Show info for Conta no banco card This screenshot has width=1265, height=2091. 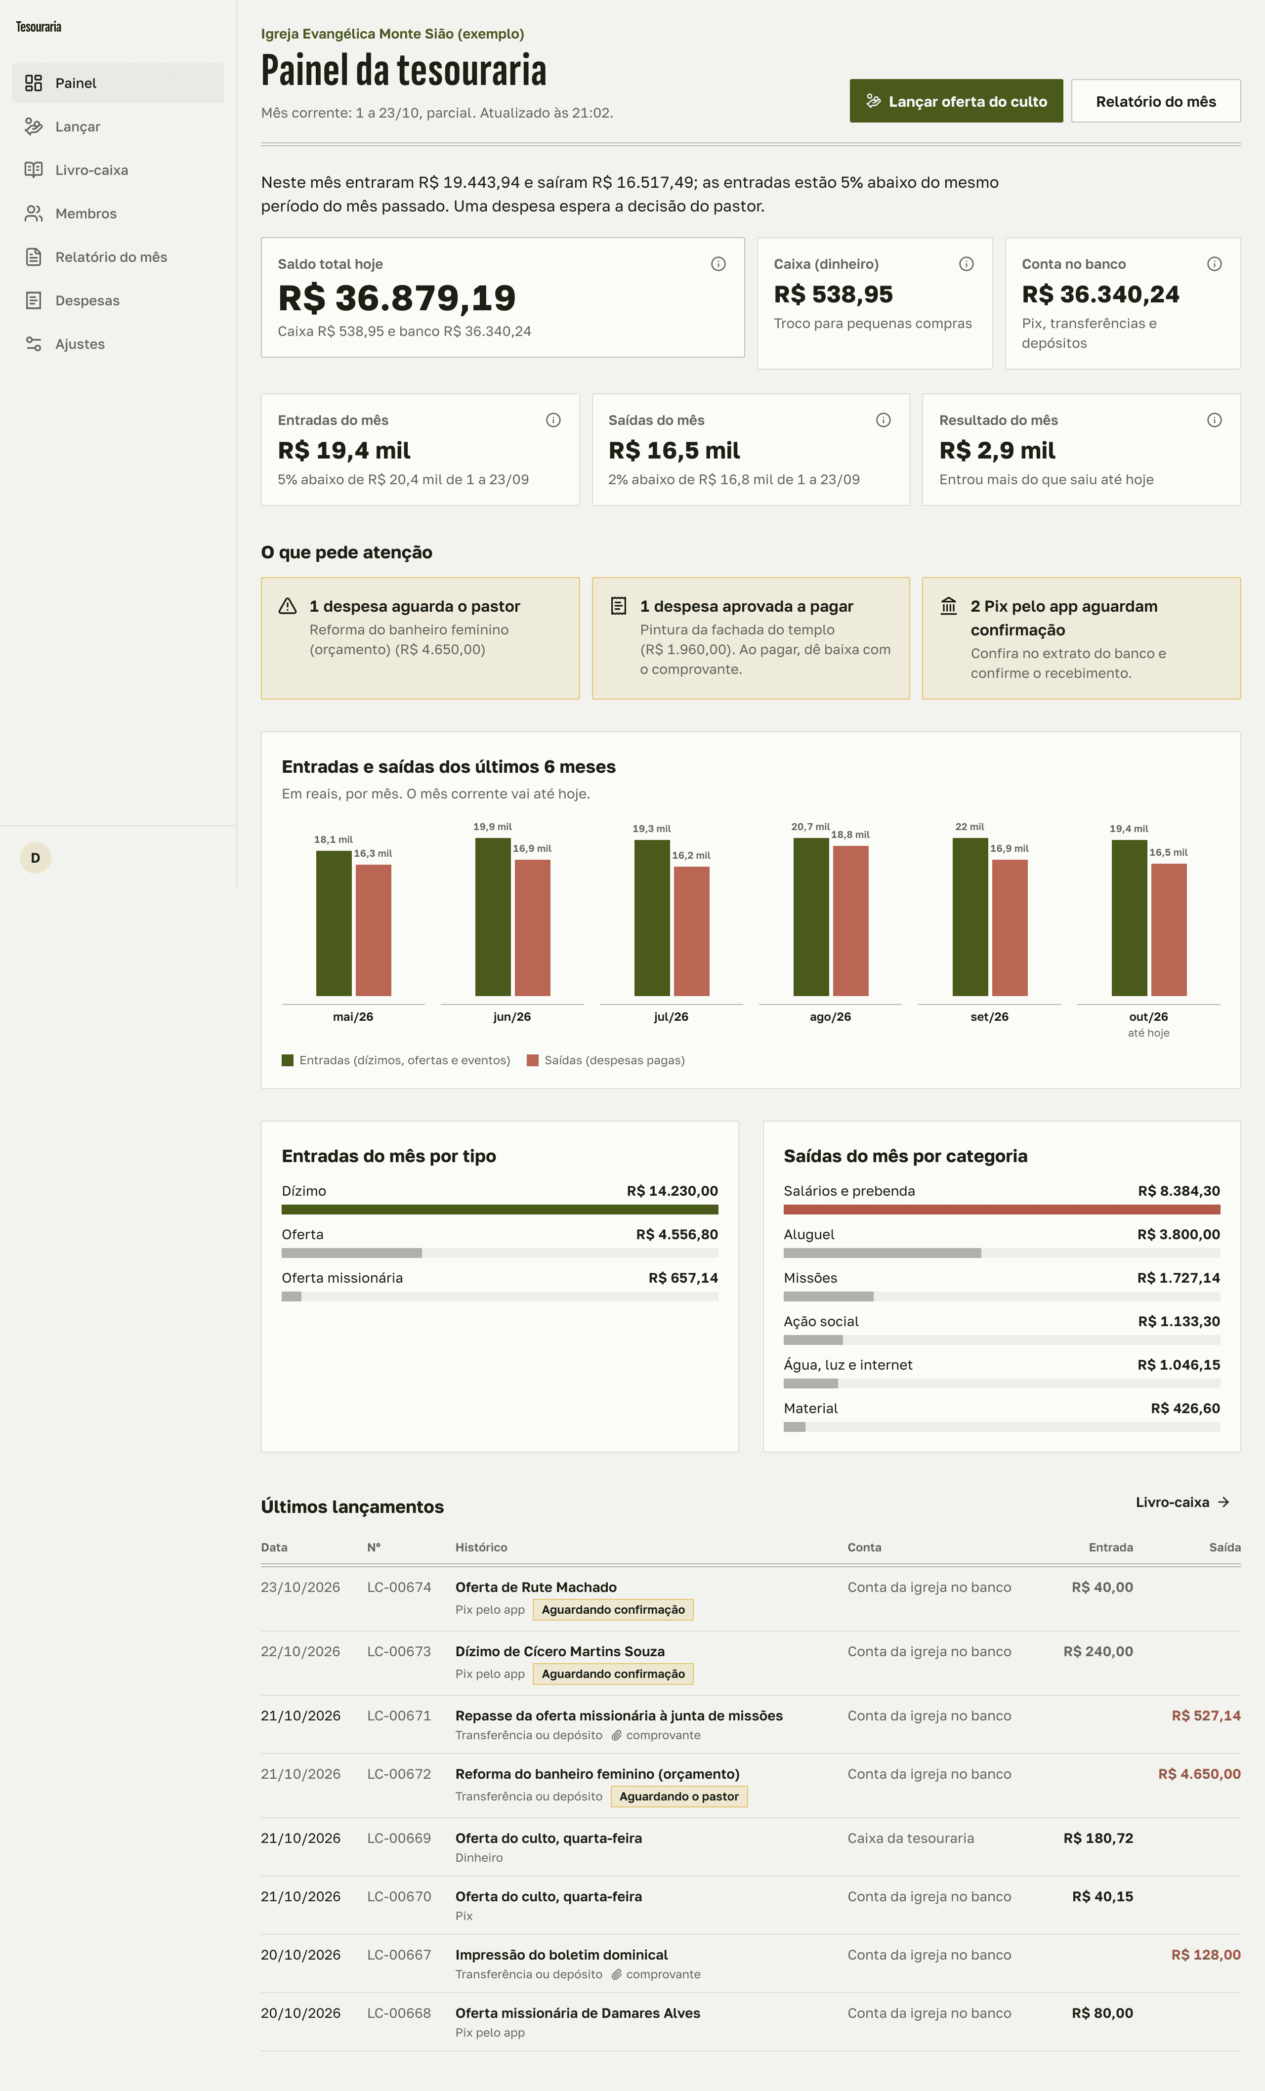point(1214,264)
